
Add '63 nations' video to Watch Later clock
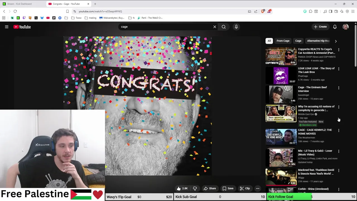[x=293, y=108]
